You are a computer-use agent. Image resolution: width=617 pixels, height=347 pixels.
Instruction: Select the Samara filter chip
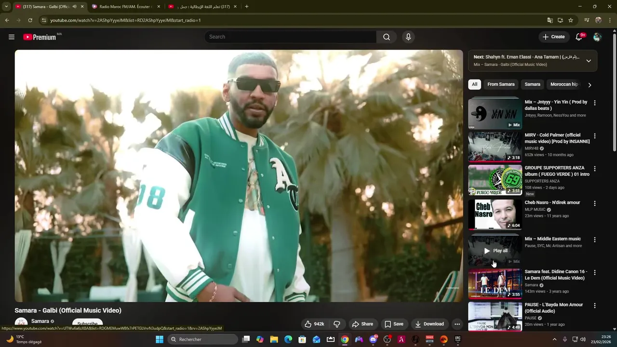532,84
